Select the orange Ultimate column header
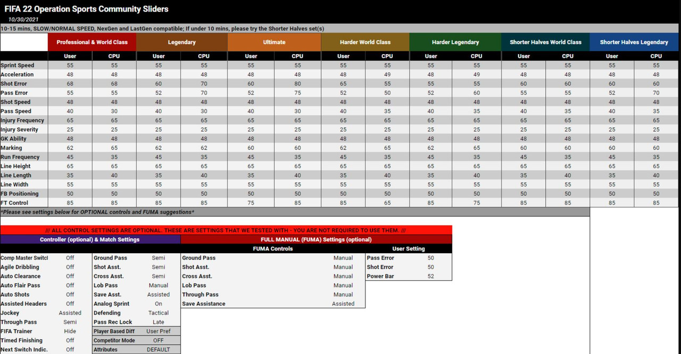Screen dimensions: 681x354 point(274,42)
